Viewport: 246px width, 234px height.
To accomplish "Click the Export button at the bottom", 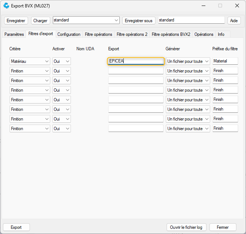I will click(16, 227).
